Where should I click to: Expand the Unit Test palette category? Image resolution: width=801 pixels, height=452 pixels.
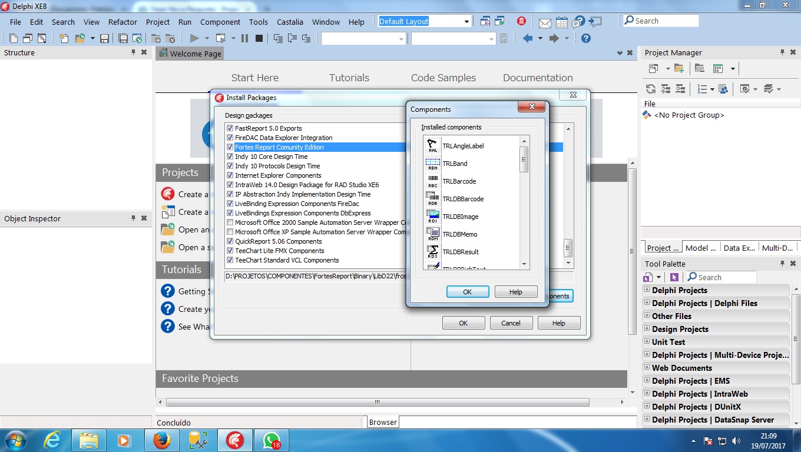click(x=647, y=341)
